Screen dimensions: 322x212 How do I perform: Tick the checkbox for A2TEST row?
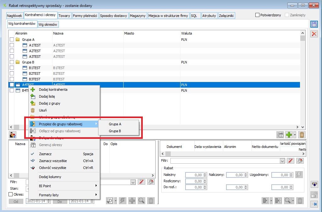click(12, 51)
